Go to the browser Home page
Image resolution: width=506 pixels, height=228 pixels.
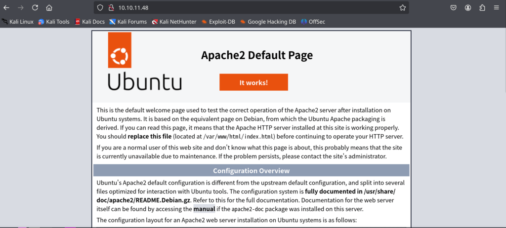pos(49,8)
